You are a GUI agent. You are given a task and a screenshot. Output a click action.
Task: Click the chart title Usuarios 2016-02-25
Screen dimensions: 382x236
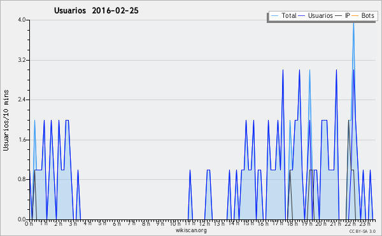tap(96, 10)
